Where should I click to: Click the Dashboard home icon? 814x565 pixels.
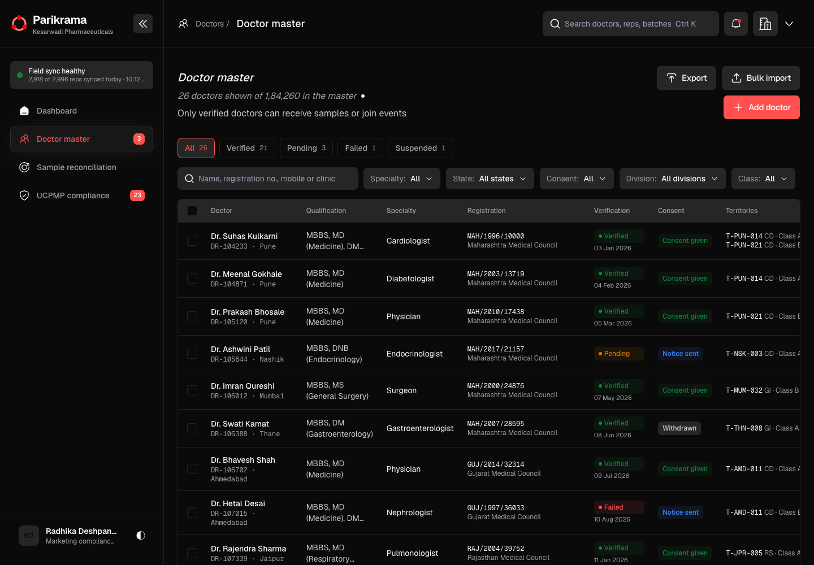pos(24,111)
